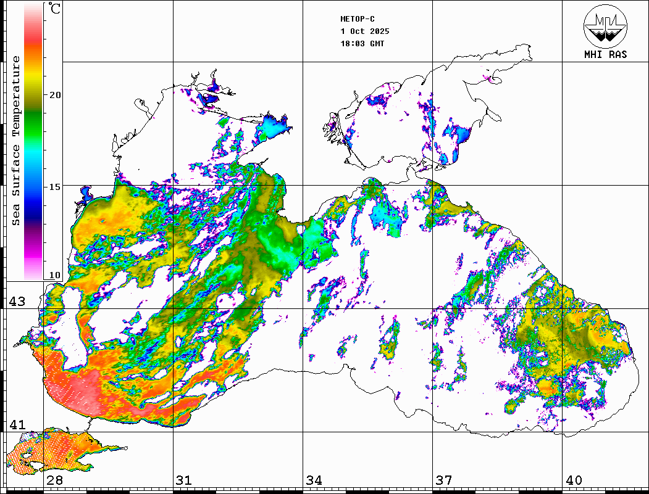
Task: Click the longitude 40 label
Action: point(574,480)
